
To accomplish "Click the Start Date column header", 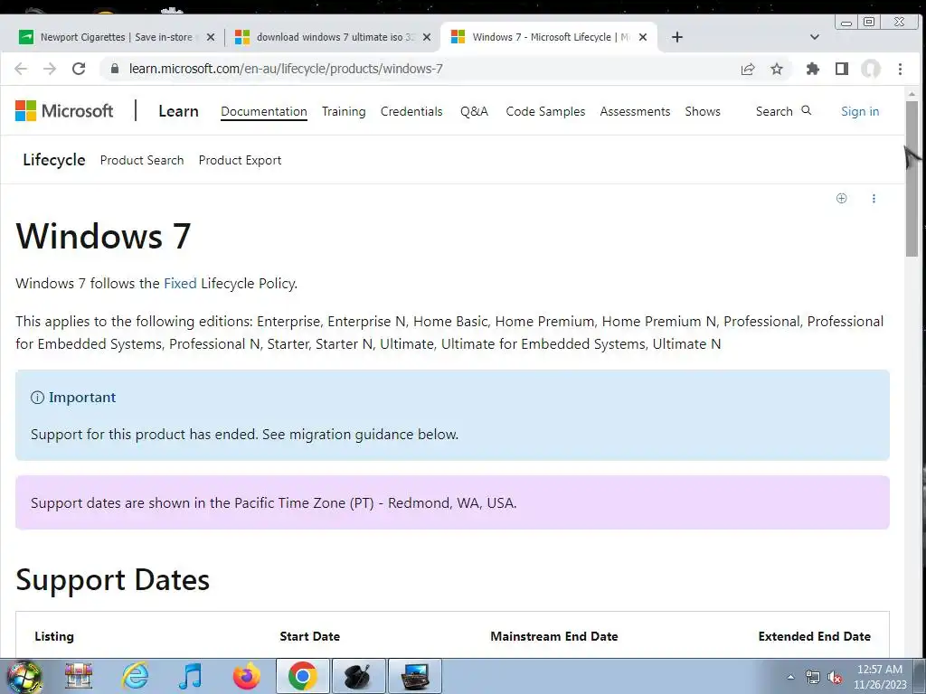I will [310, 637].
